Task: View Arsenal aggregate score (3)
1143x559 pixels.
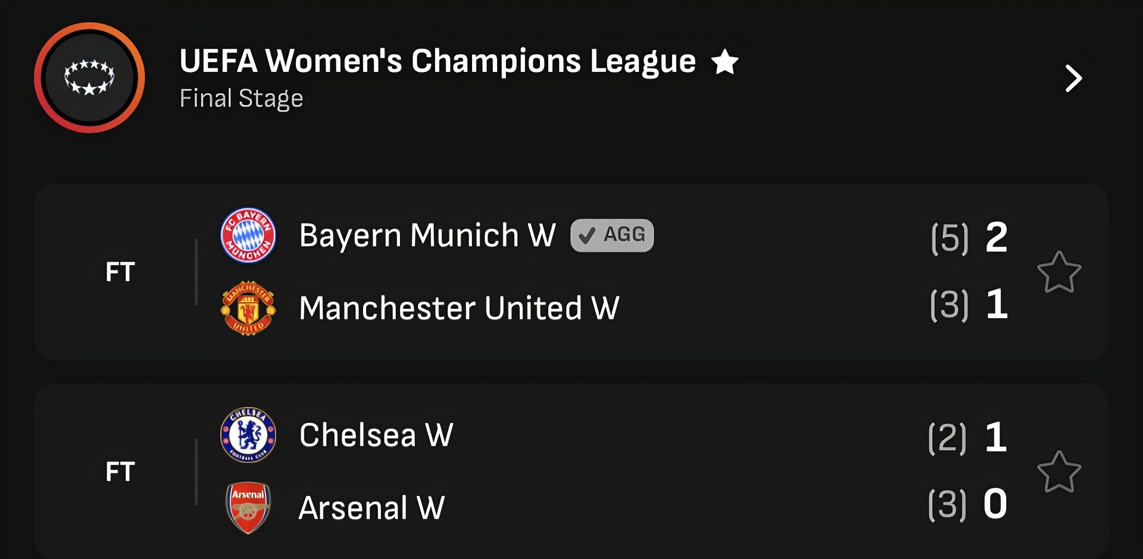Action: pos(947,505)
